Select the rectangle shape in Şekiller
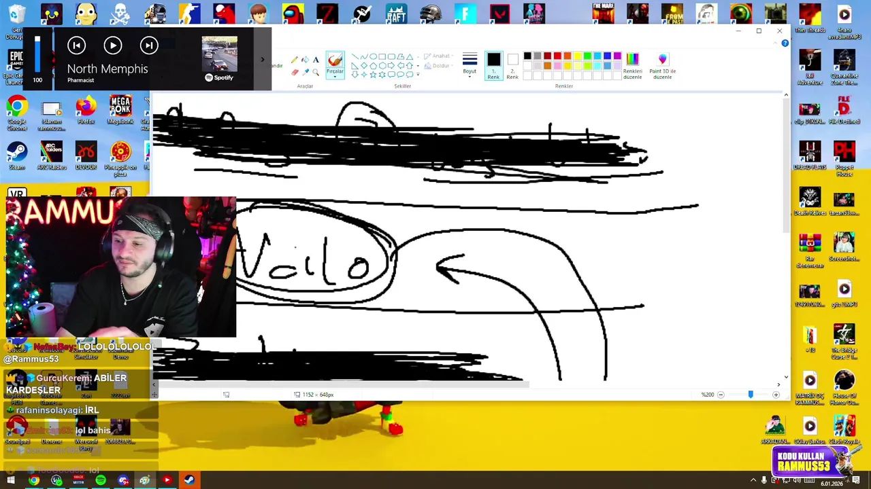871x489 pixels. 382,56
